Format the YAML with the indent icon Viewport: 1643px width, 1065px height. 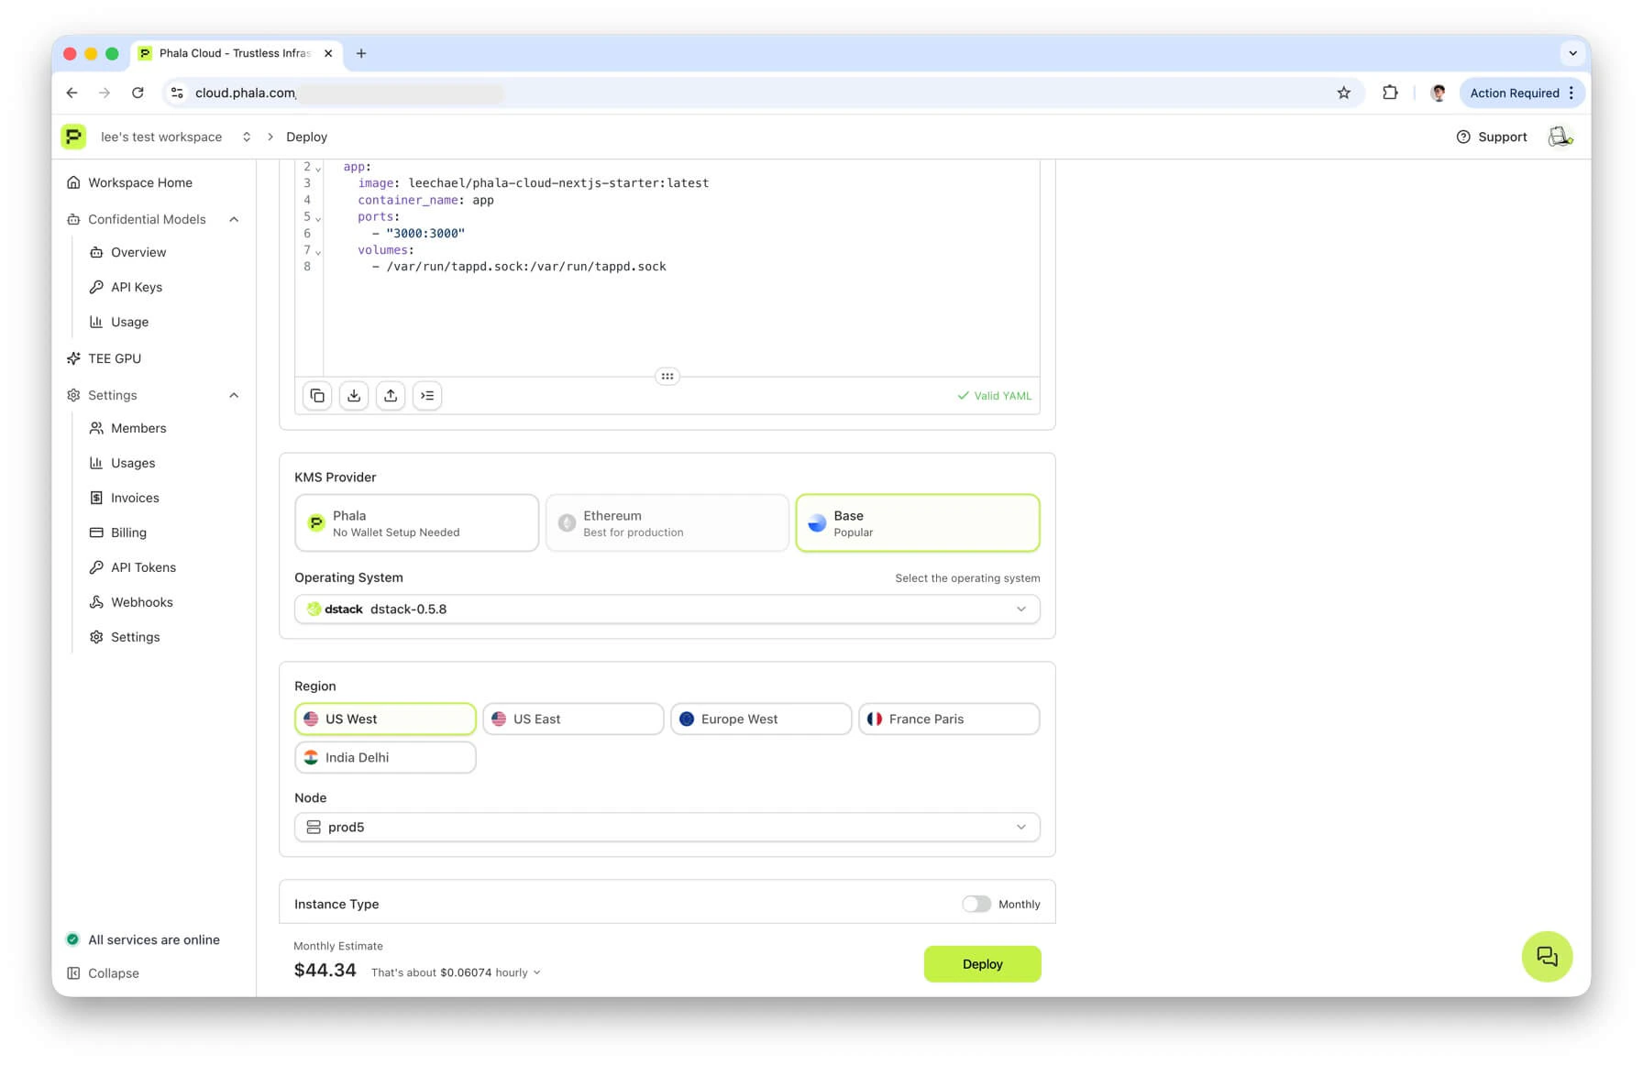coord(427,395)
